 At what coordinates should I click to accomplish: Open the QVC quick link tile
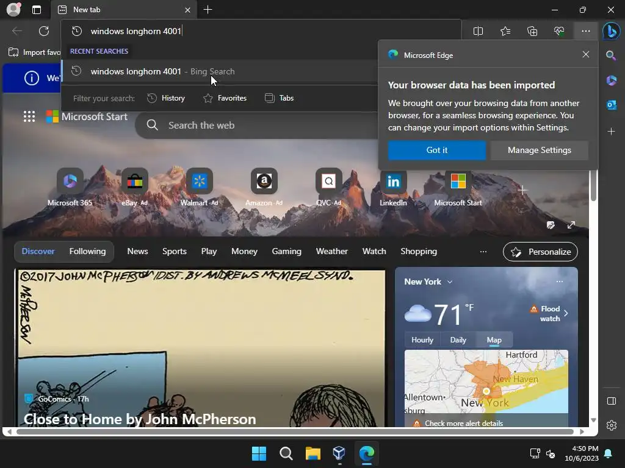pyautogui.click(x=328, y=187)
